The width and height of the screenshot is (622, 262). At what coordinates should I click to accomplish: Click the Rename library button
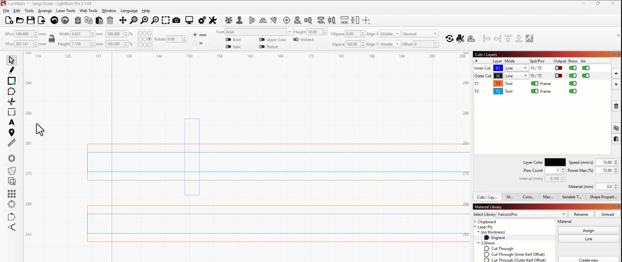(x=581, y=214)
